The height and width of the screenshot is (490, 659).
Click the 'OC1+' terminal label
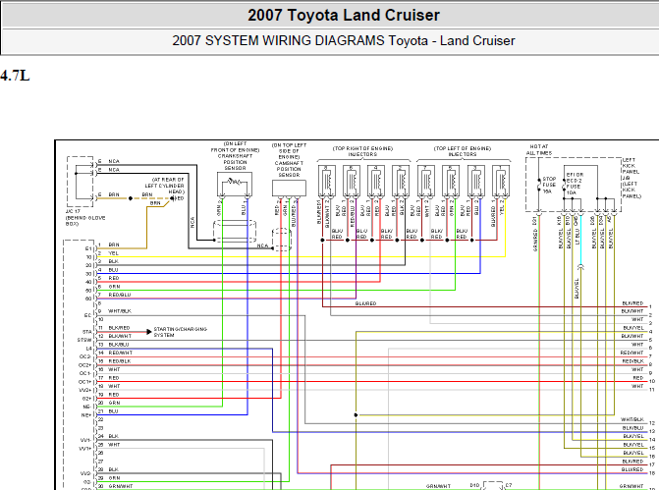tap(85, 382)
